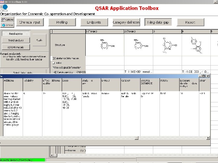Screen dimensions: 218x163
Task: Click the EFFECT column header
Action: [x=111, y=85]
